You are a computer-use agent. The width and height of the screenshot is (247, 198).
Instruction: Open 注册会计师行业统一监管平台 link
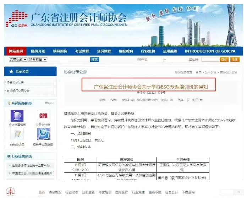coord(31,165)
